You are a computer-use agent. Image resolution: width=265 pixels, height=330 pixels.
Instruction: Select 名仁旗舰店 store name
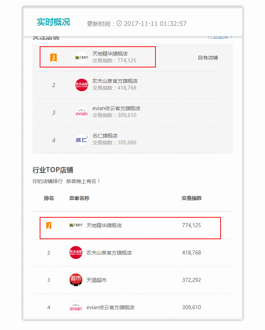pyautogui.click(x=105, y=136)
